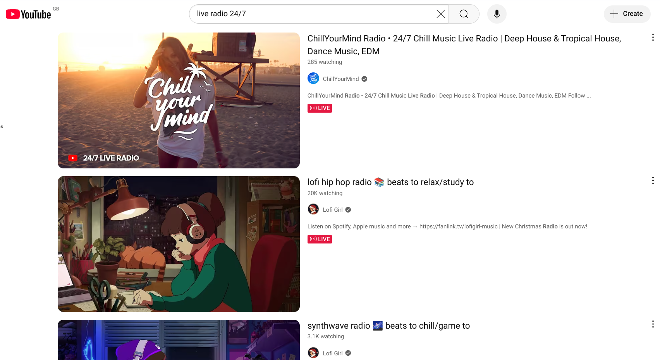Screen dimensions: 660x360
Task: Open ChillYourMind Radio video thumbnail
Action: (179, 100)
